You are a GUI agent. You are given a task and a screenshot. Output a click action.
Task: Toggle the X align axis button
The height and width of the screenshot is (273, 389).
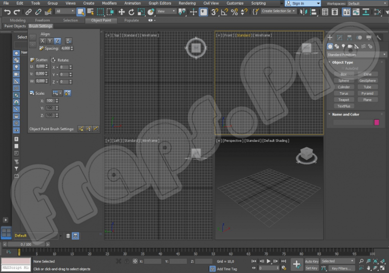43,41
